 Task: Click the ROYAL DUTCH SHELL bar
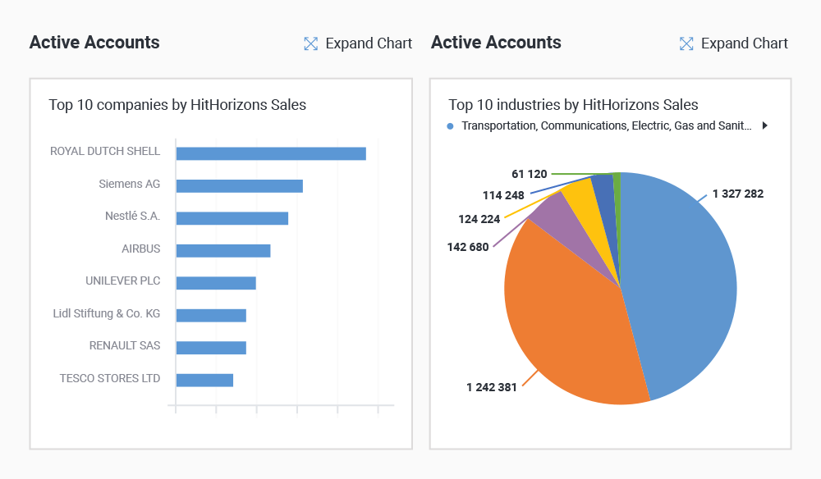pos(271,153)
